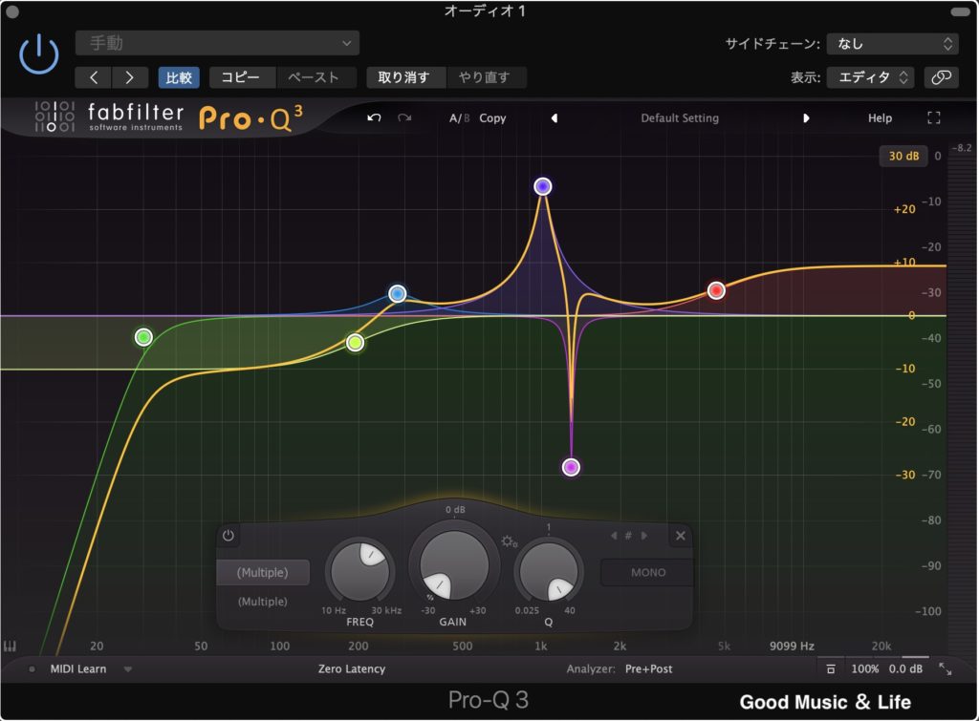Click the MIDI Learn button
The height and width of the screenshot is (721, 979).
point(78,669)
